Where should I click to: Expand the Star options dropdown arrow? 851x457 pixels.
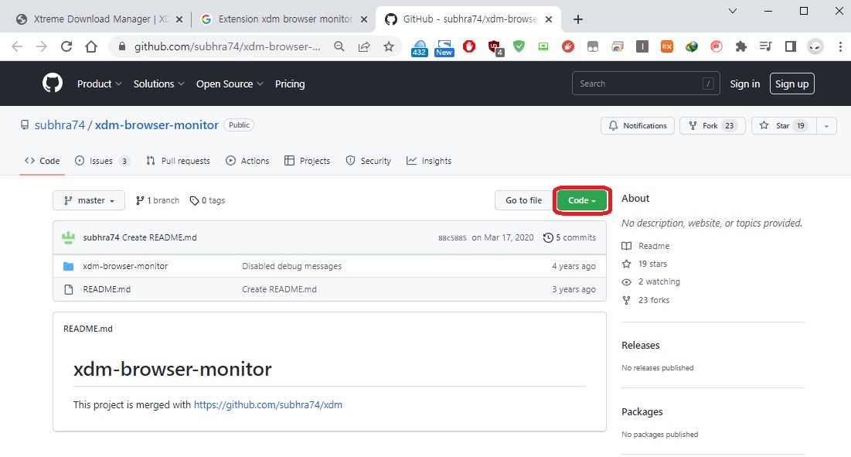[826, 125]
